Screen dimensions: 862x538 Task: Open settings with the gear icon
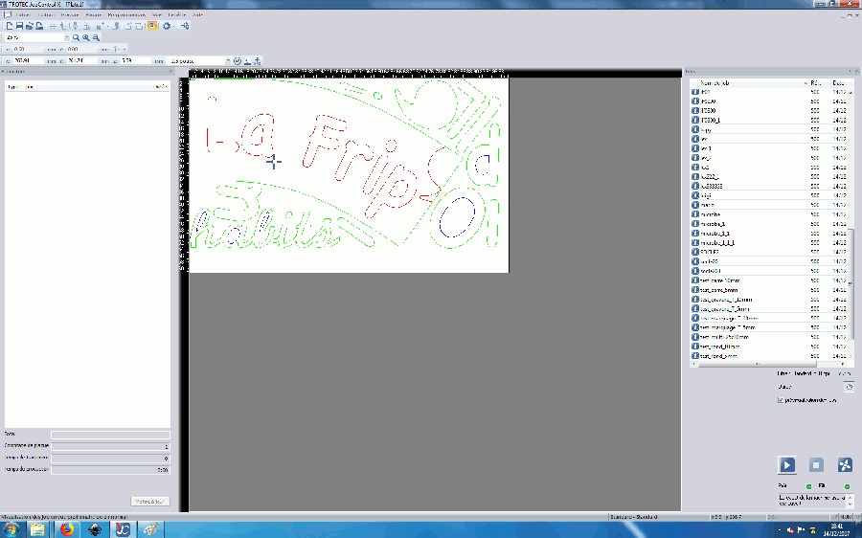click(x=167, y=26)
